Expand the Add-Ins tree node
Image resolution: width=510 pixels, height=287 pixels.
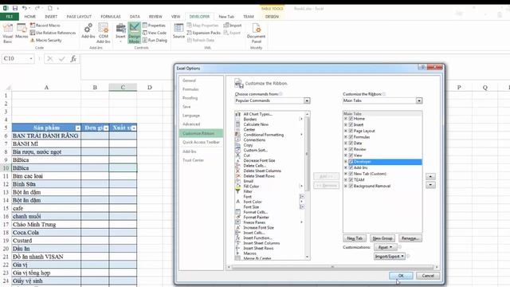(x=346, y=168)
